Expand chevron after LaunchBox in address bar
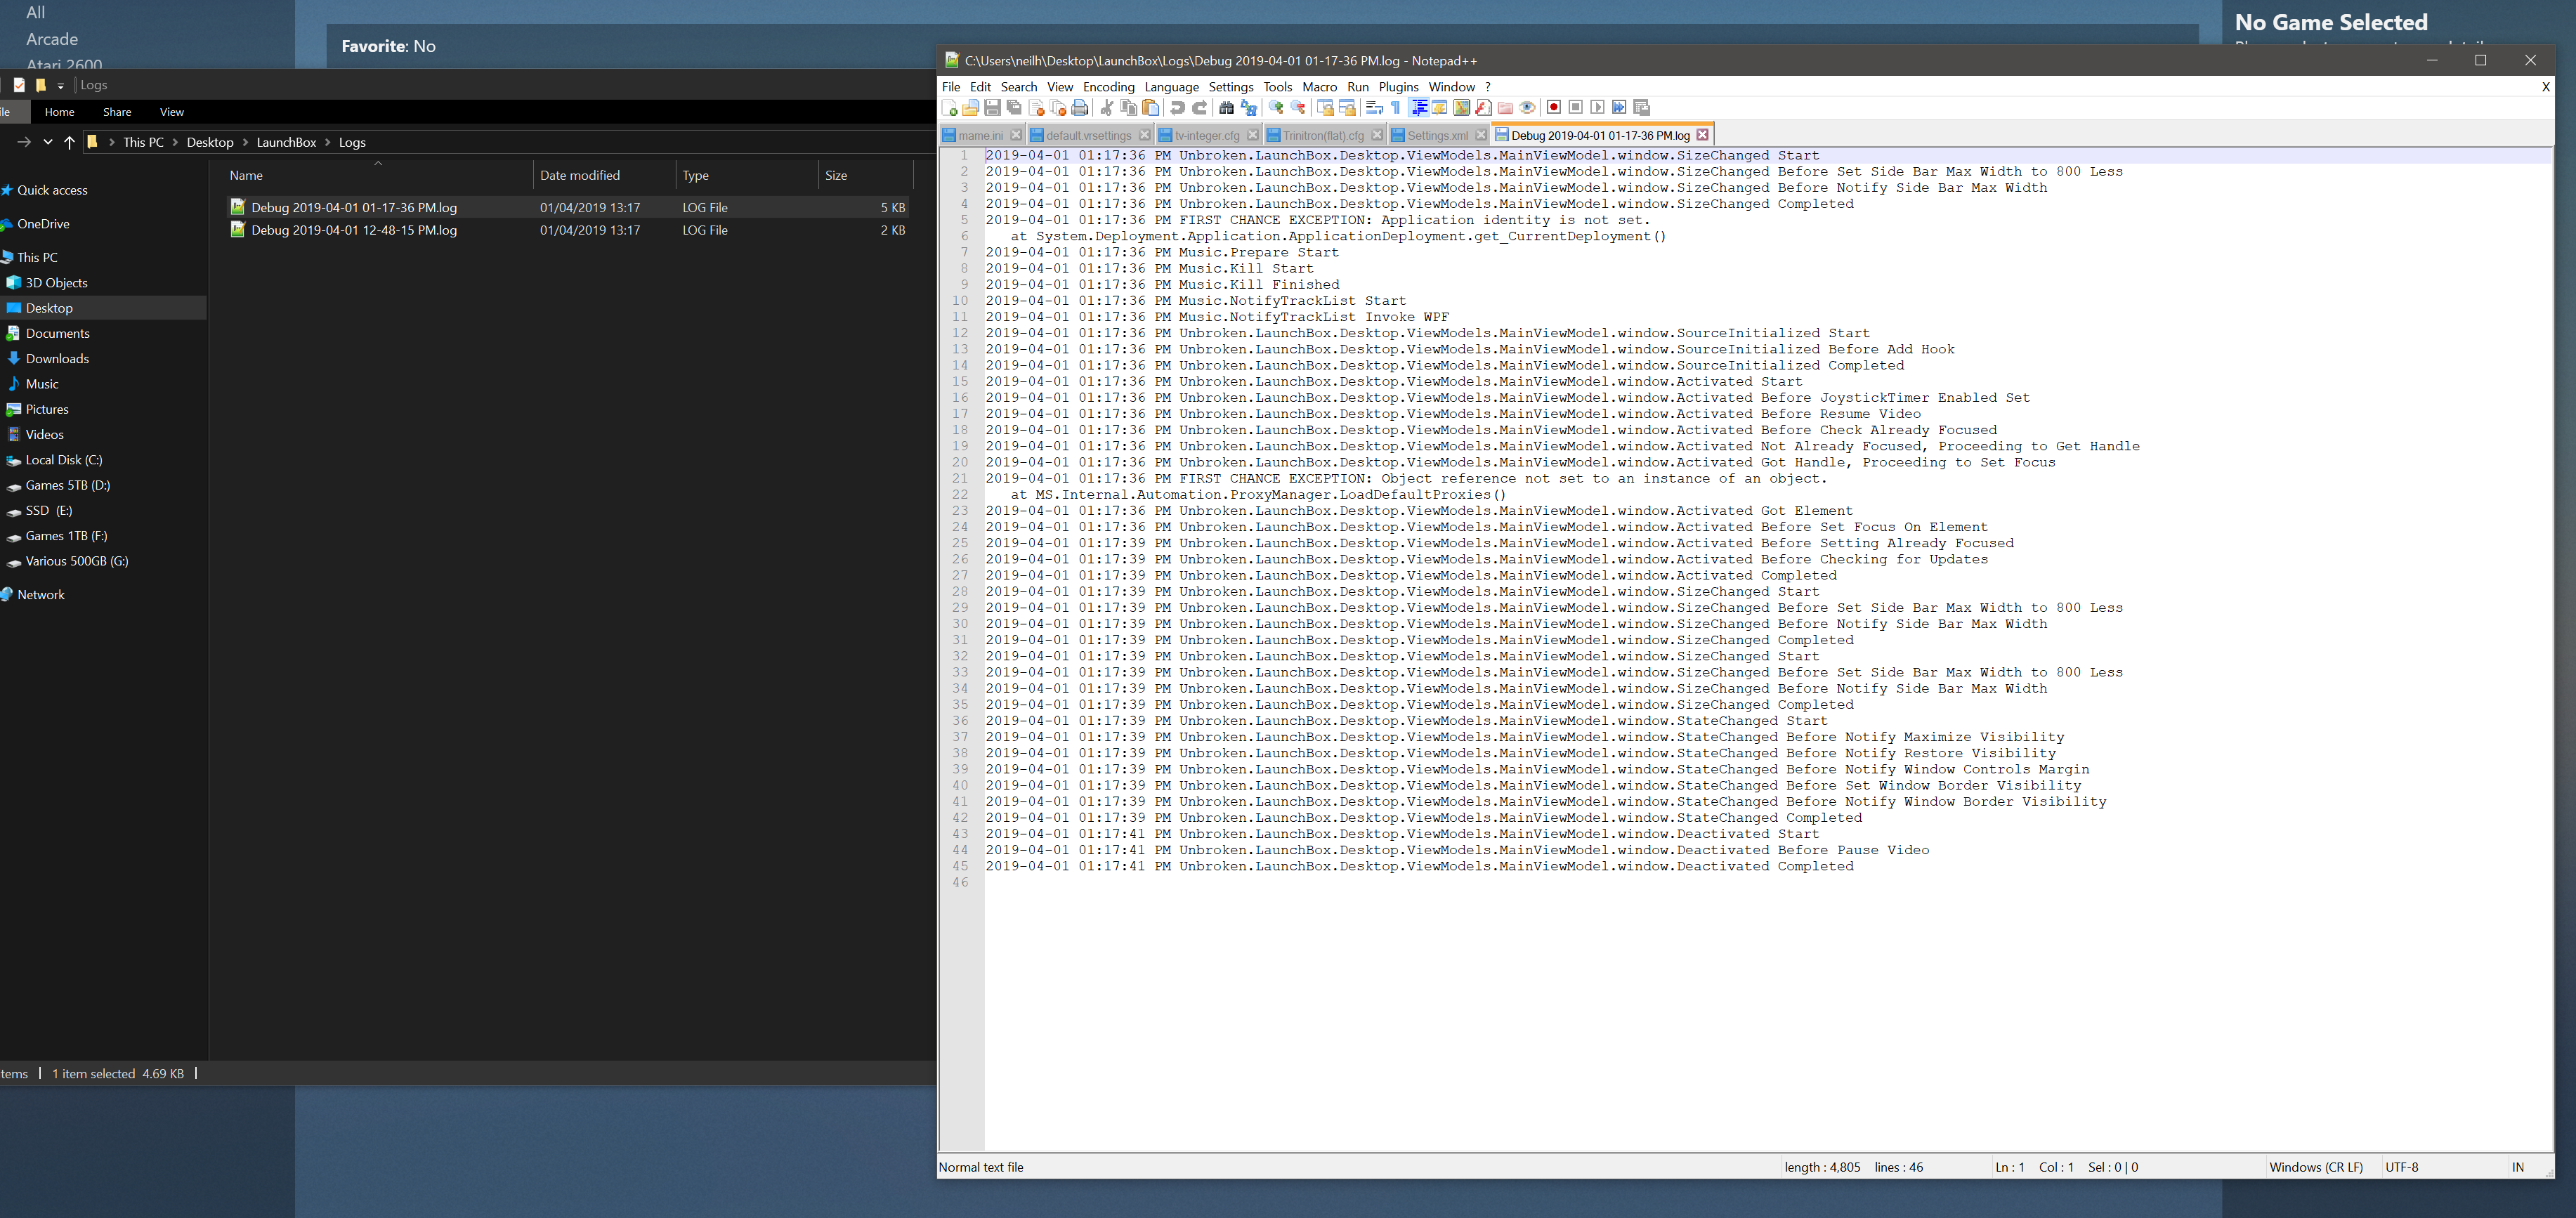 pos(327,143)
